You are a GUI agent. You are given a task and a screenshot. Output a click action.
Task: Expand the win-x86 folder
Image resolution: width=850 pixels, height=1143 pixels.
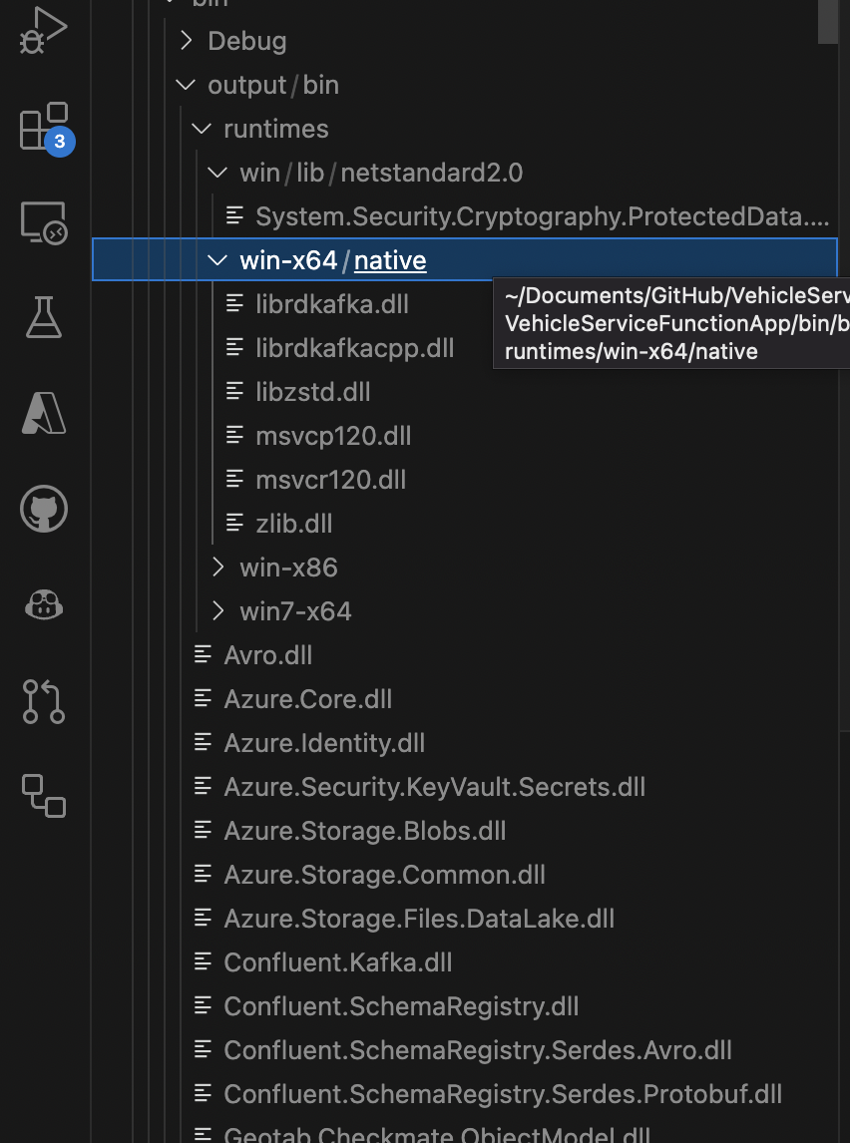pos(217,567)
